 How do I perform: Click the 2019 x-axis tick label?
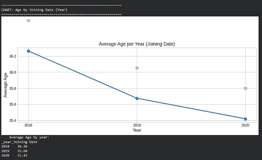pyautogui.click(x=137, y=125)
